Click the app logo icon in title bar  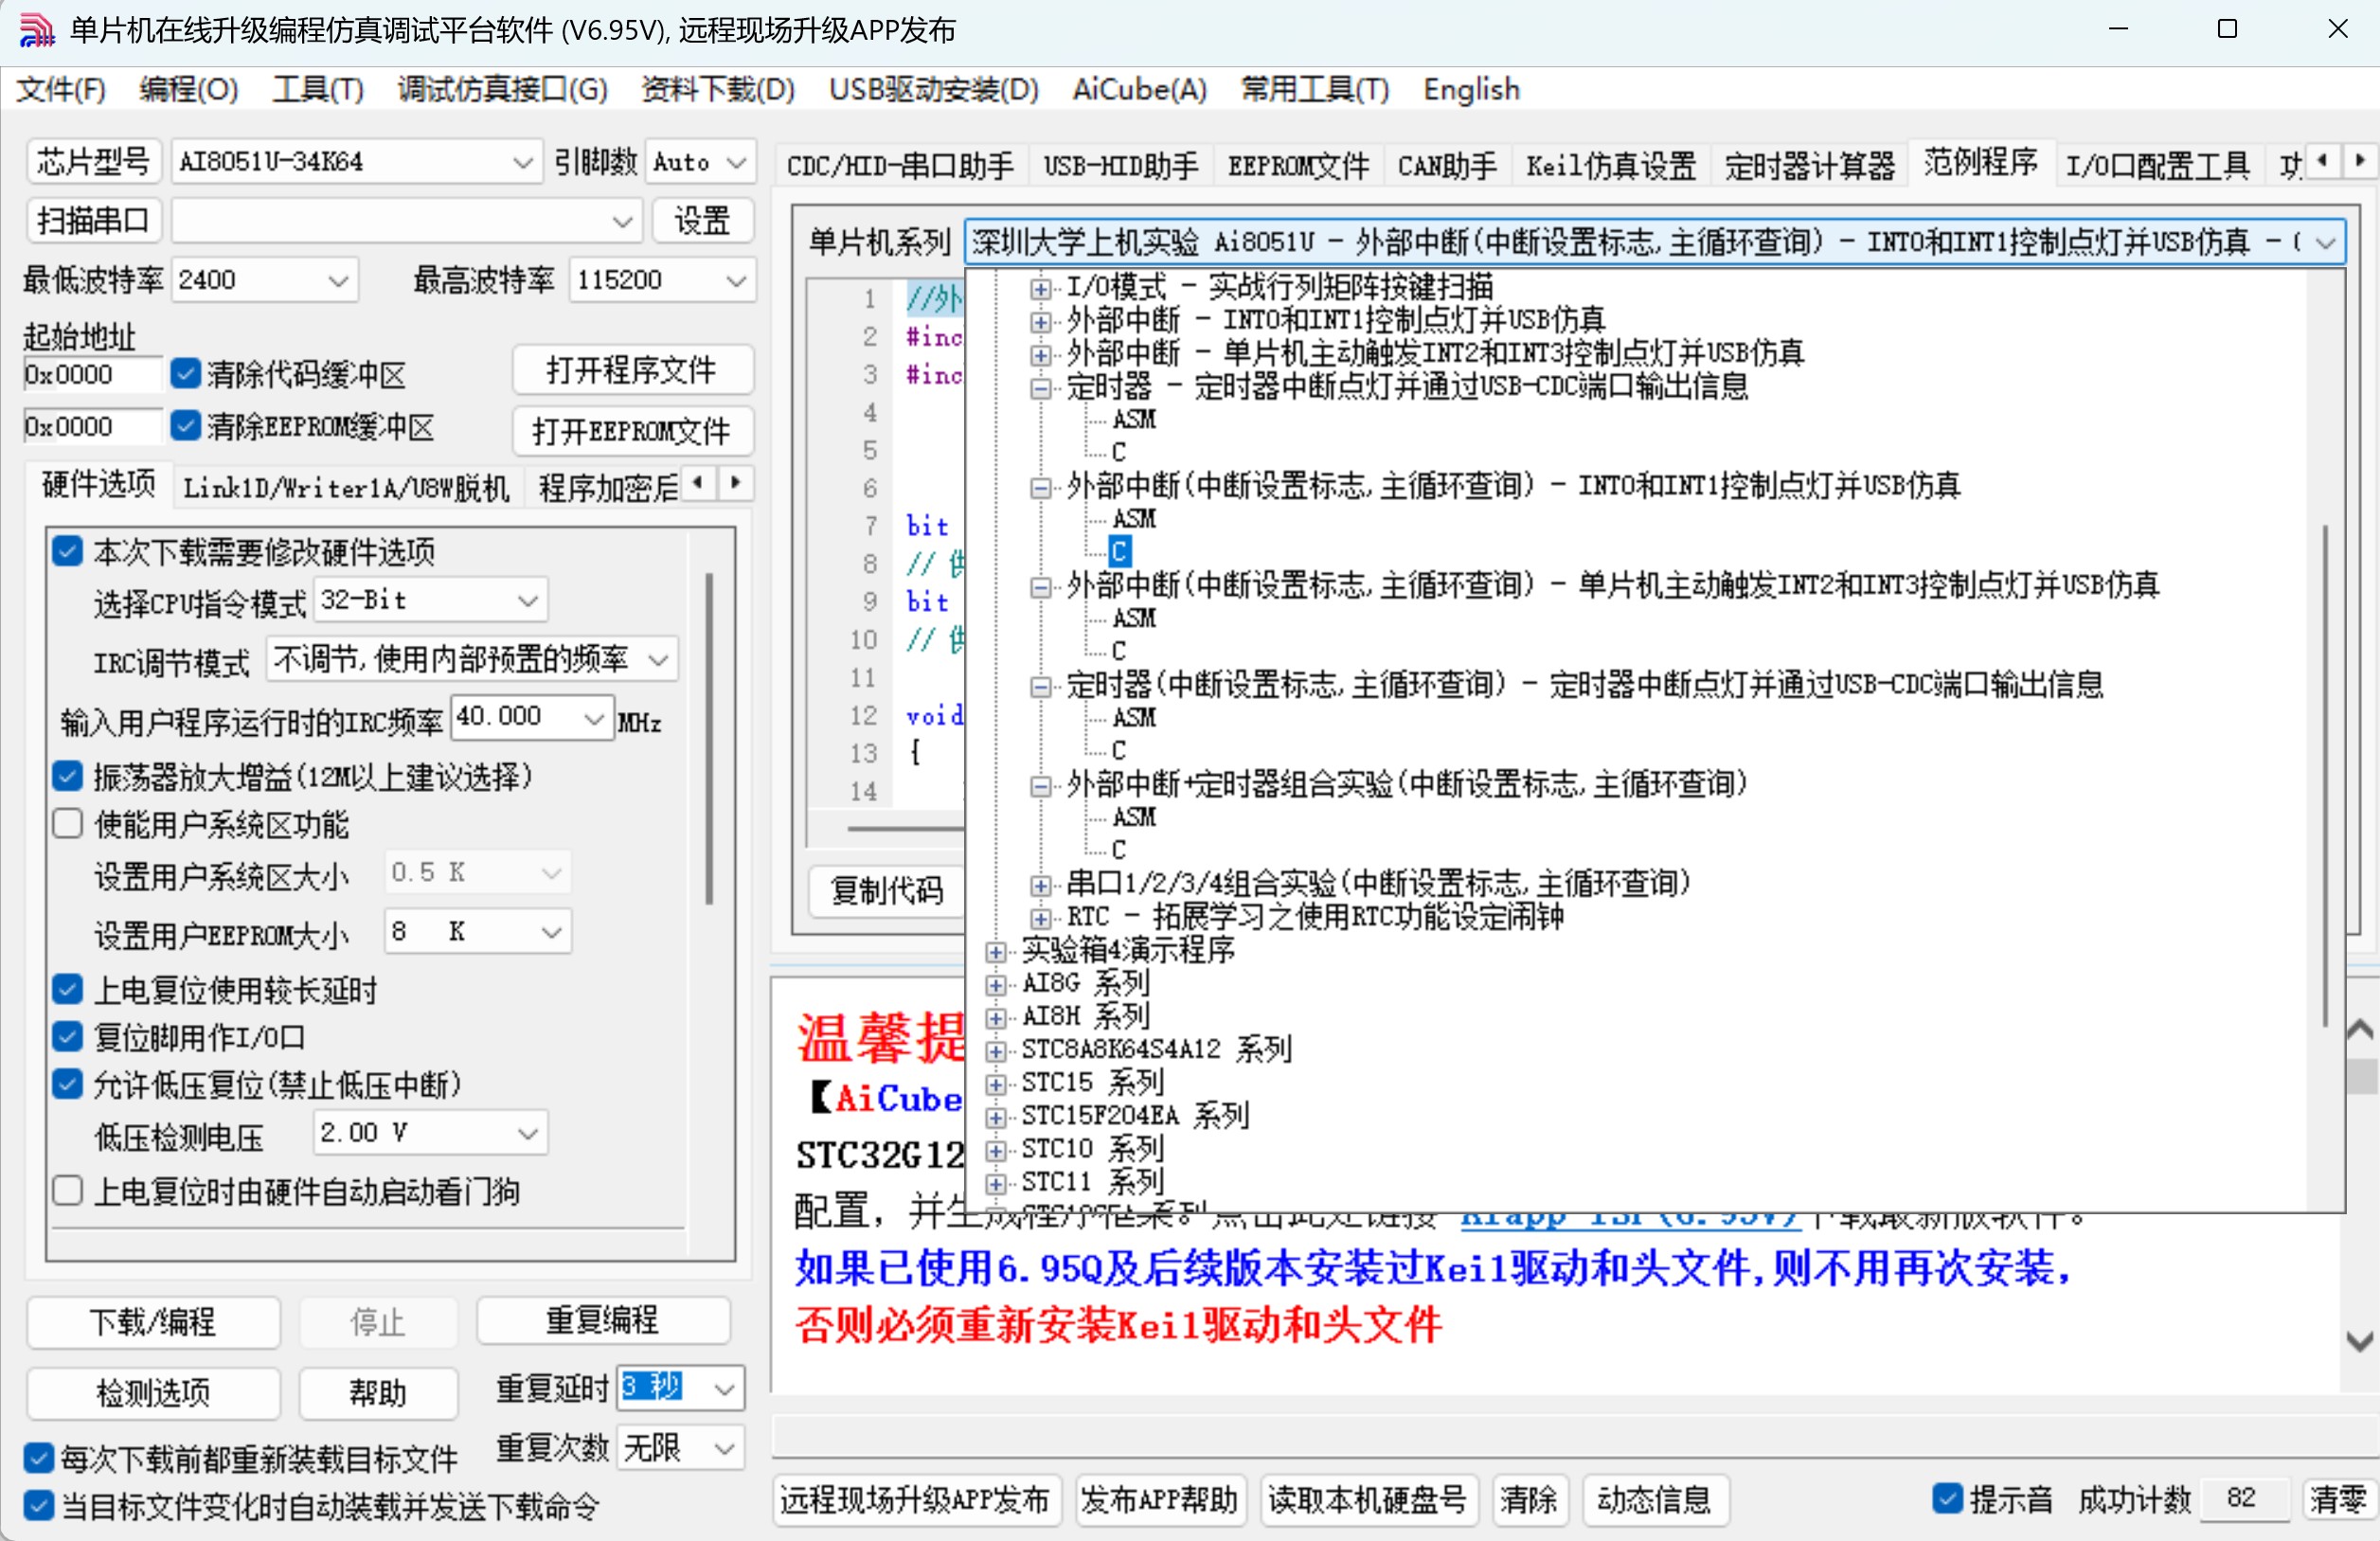click(36, 30)
